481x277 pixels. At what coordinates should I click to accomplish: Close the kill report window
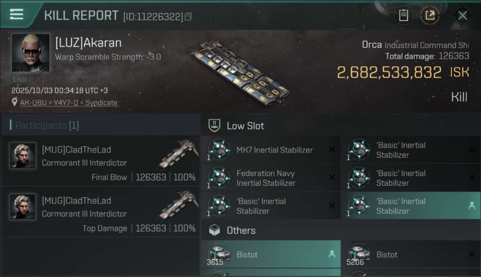(462, 16)
